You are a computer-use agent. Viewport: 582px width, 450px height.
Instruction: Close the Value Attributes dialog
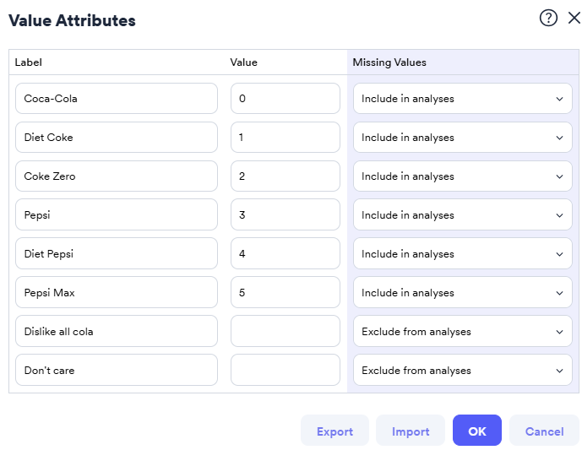click(x=574, y=19)
